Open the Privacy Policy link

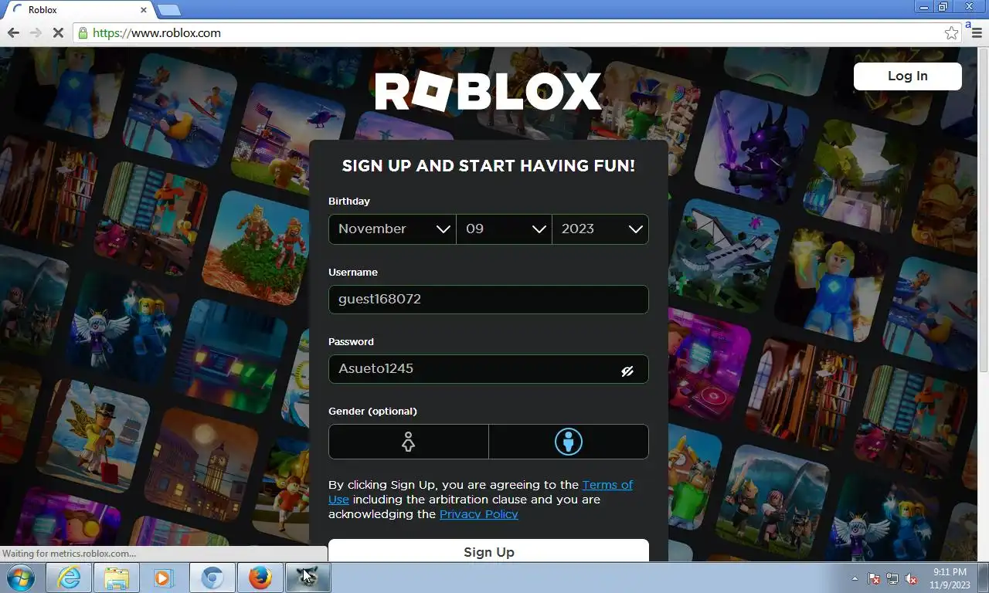click(479, 514)
